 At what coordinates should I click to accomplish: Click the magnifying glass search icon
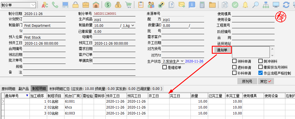pos(256,5)
